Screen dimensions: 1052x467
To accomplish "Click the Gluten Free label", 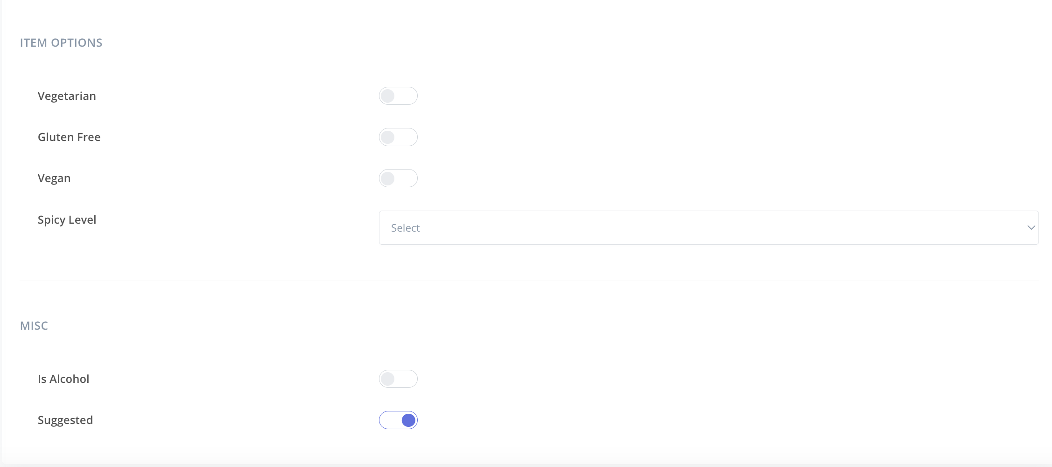I will 69,137.
